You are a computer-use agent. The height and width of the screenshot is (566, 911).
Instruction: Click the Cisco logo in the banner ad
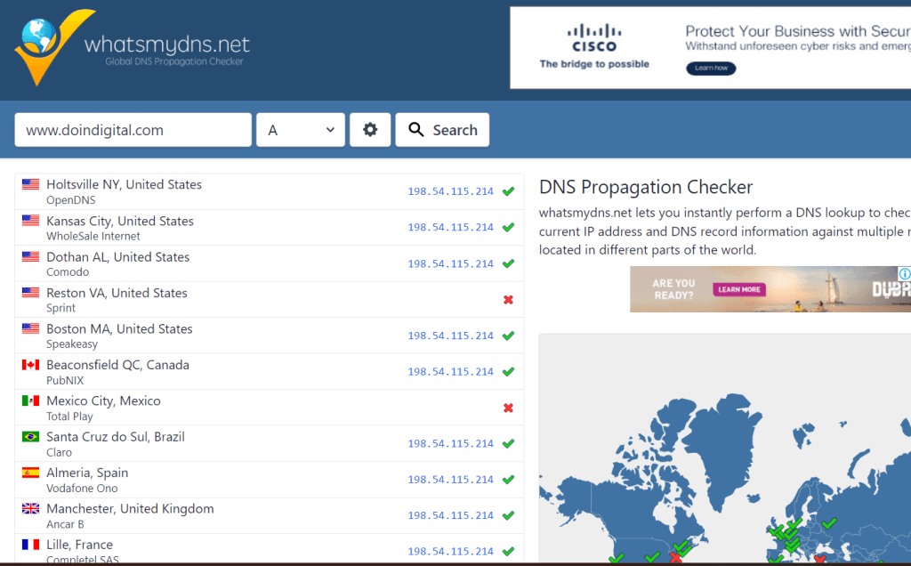click(593, 38)
